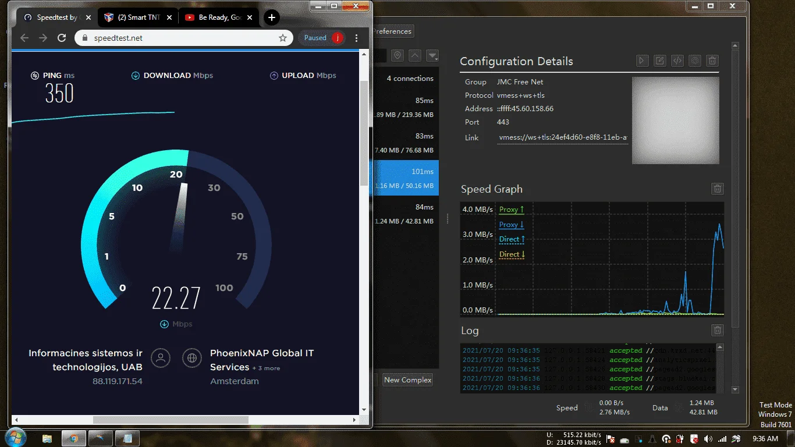Click the globe server icon on Speedtest
795x447 pixels.
tap(192, 358)
